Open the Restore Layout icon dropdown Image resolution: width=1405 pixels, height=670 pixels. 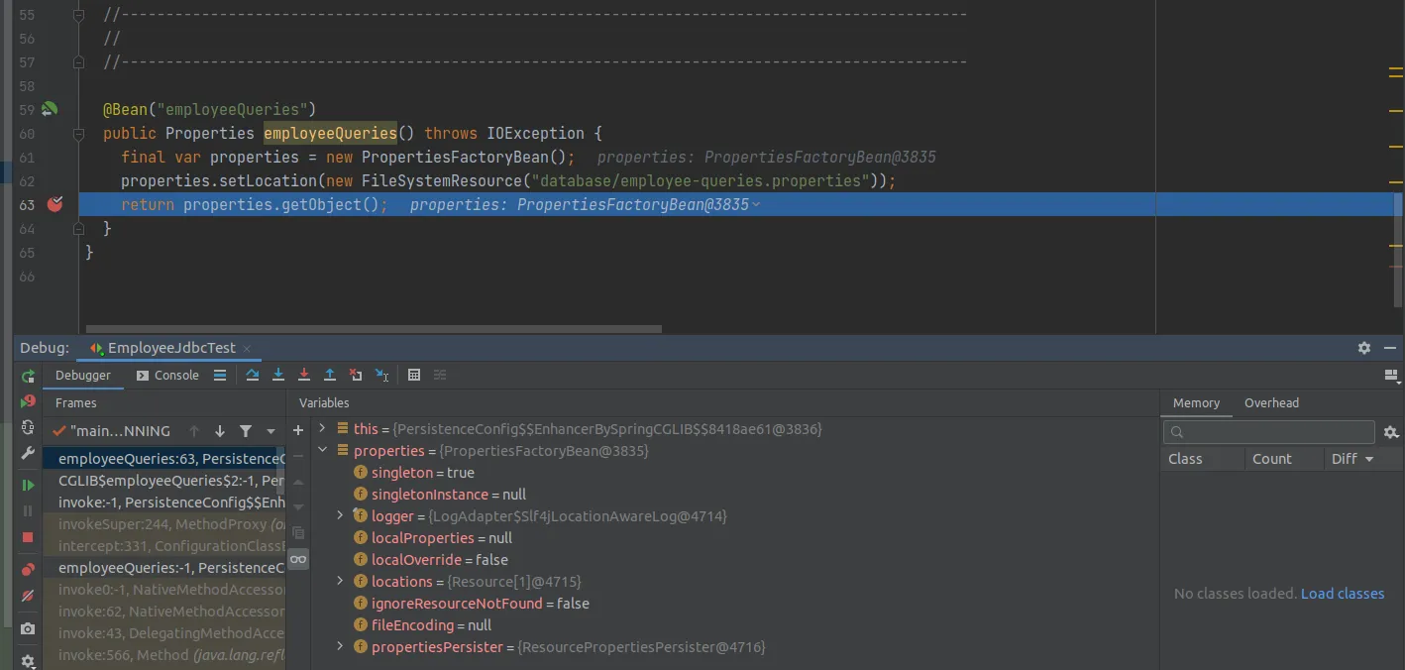(x=1391, y=376)
